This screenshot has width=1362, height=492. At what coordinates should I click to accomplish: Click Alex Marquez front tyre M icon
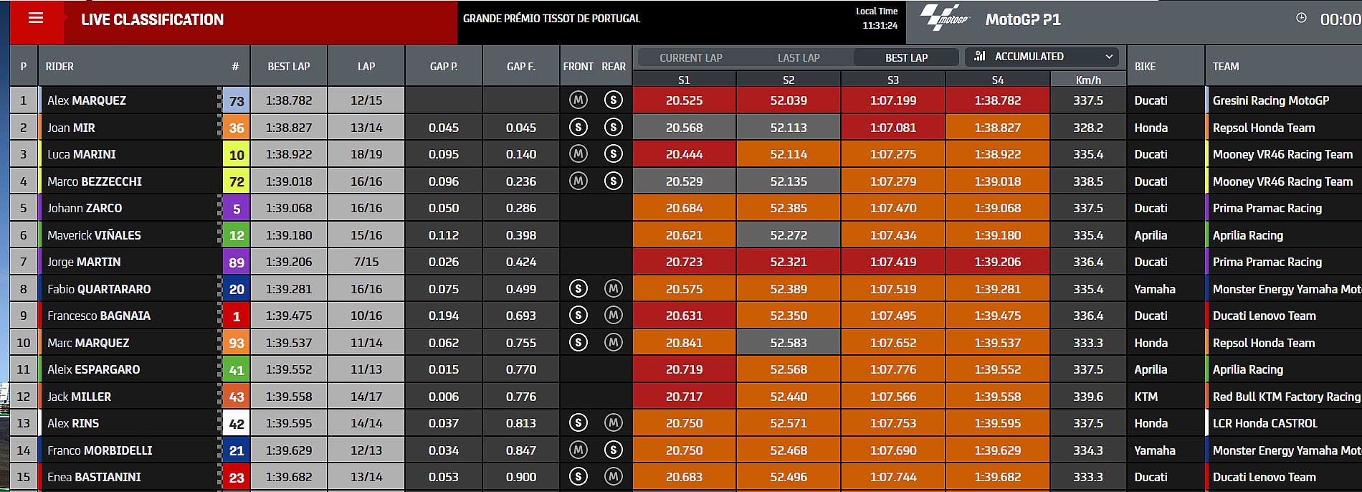tap(578, 100)
